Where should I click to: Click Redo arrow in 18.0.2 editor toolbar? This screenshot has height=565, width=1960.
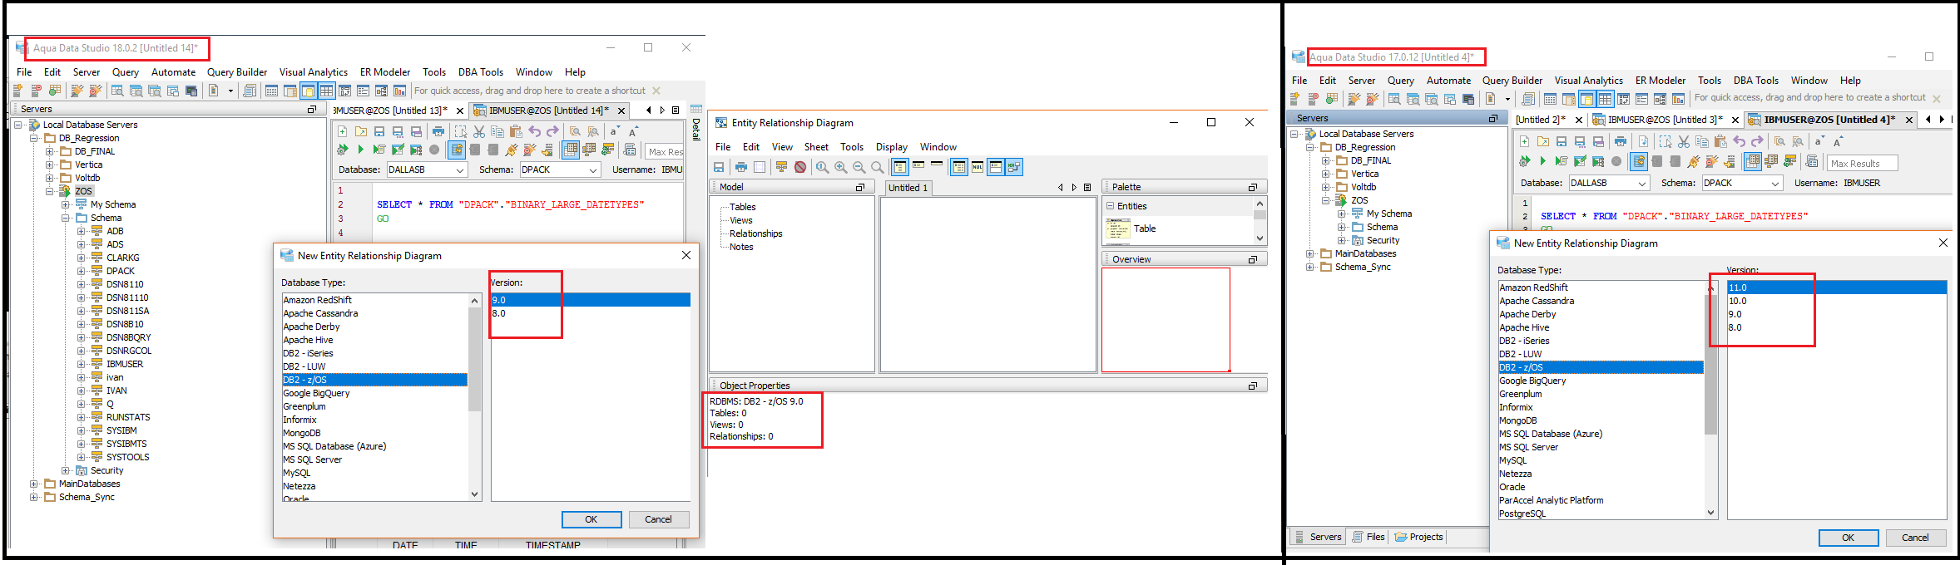click(552, 131)
